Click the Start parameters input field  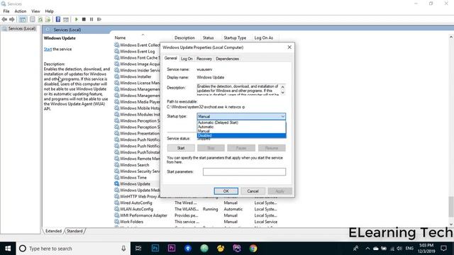click(244, 171)
